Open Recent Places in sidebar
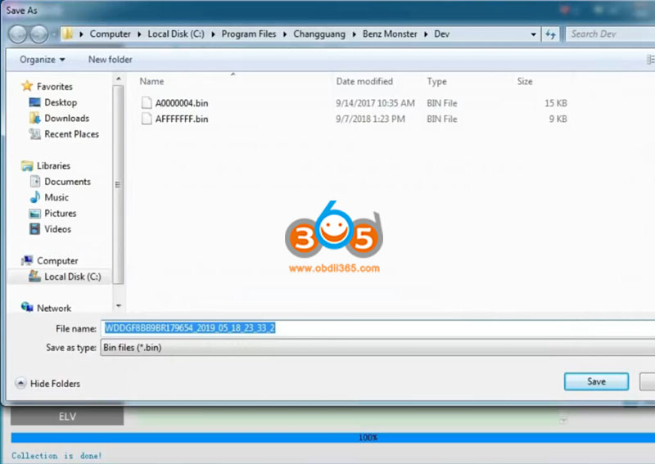 pos(71,134)
